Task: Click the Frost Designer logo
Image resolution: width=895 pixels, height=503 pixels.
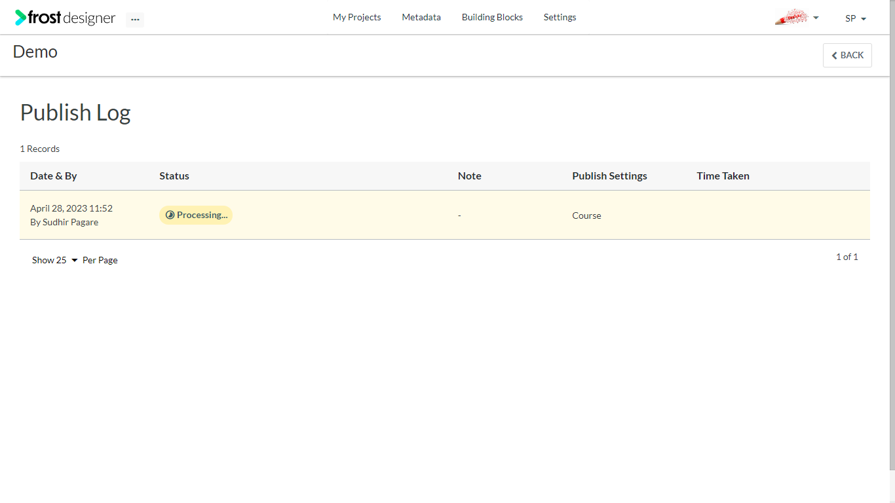Action: click(x=66, y=18)
